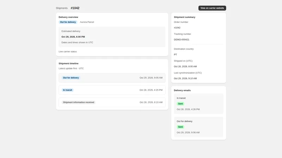Screen dimensions: 282x158
Task: Click View on carrier website button
Action: [x=212, y=8]
